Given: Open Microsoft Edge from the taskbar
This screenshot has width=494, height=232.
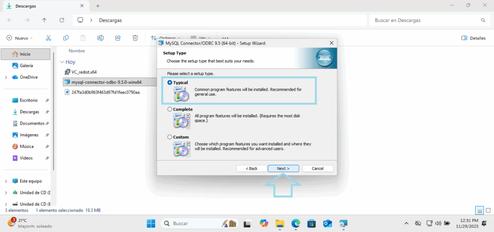Looking at the screenshot, I should point(295,223).
